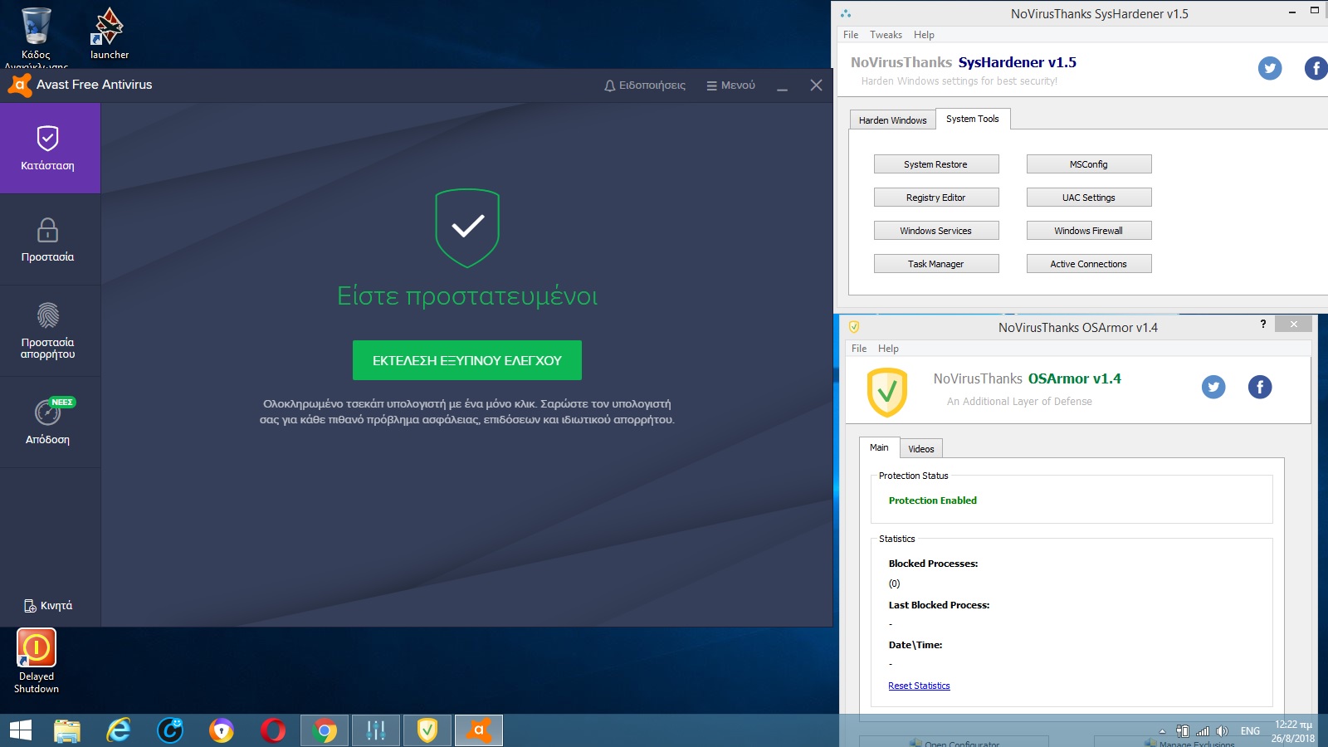The height and width of the screenshot is (747, 1328).
Task: Open UAC Settings
Action: point(1089,198)
